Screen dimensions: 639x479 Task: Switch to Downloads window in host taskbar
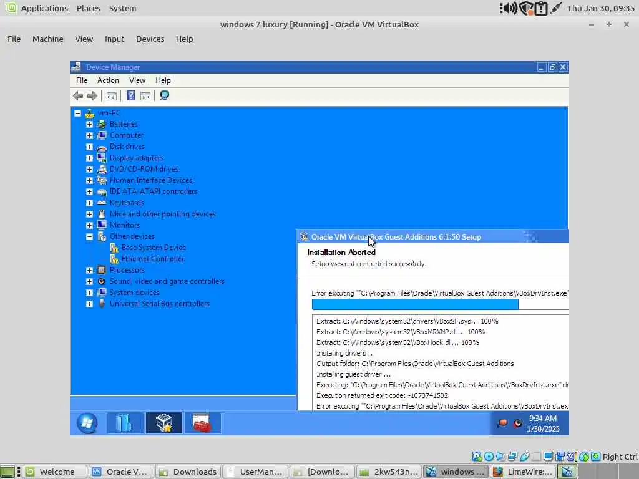click(x=188, y=472)
